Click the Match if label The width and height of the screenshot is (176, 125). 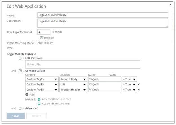(30, 99)
